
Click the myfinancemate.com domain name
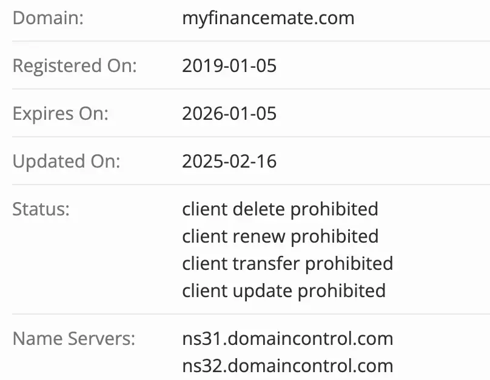(x=268, y=18)
